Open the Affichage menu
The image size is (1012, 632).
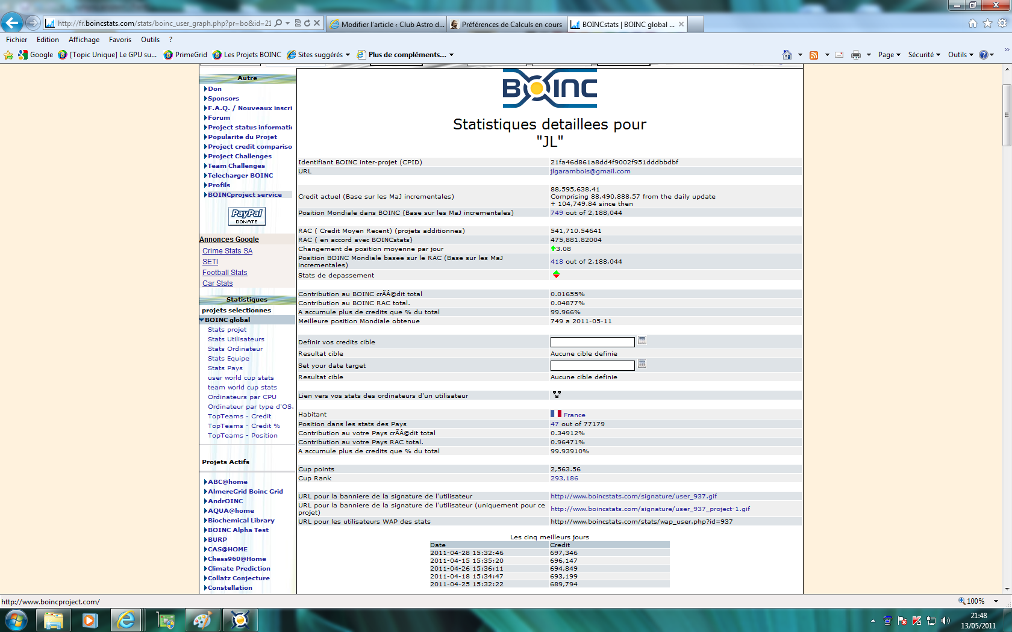pyautogui.click(x=84, y=40)
